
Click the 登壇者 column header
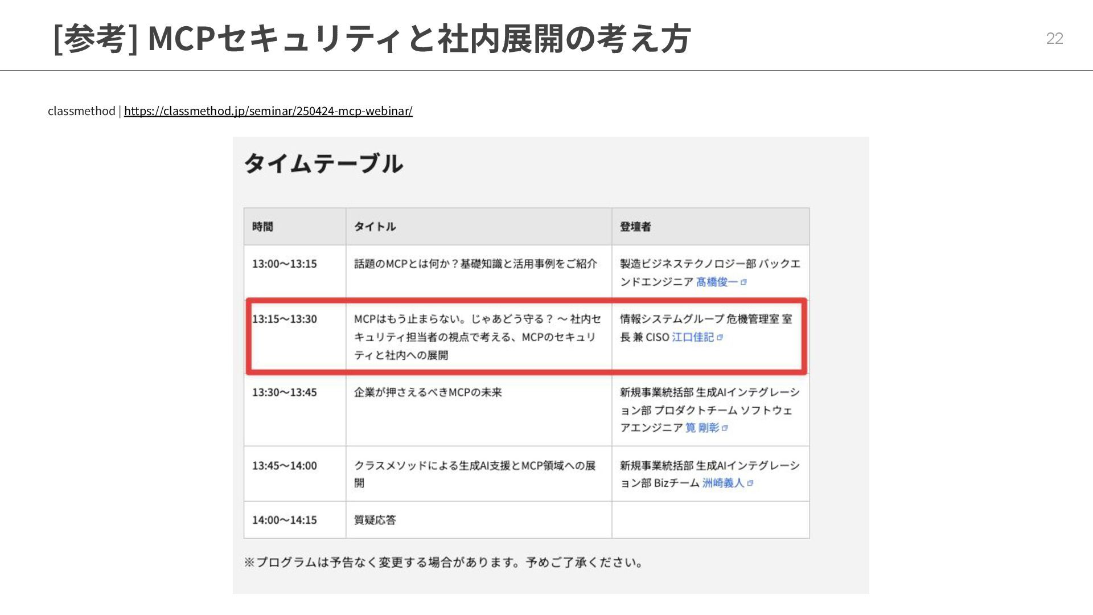tap(635, 227)
